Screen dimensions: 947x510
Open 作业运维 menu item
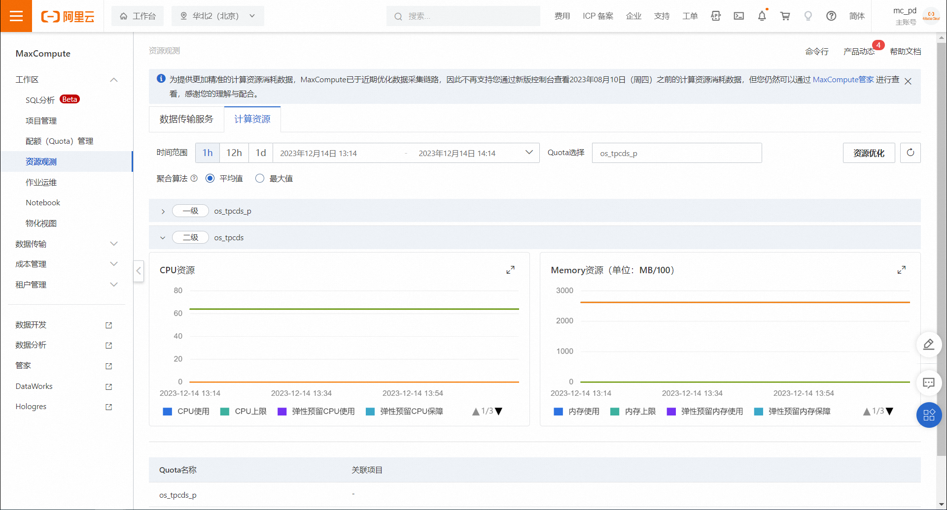coord(41,182)
